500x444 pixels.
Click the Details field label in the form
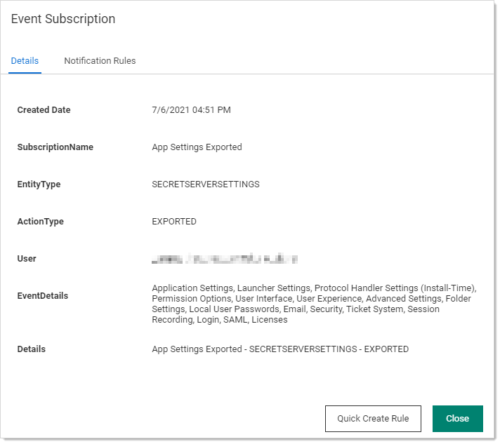[31, 349]
